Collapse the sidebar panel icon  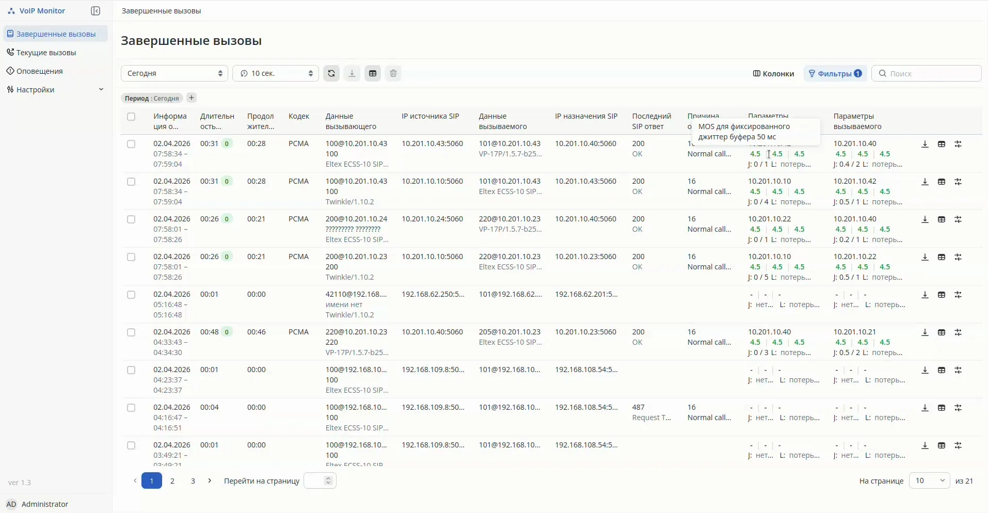point(95,11)
